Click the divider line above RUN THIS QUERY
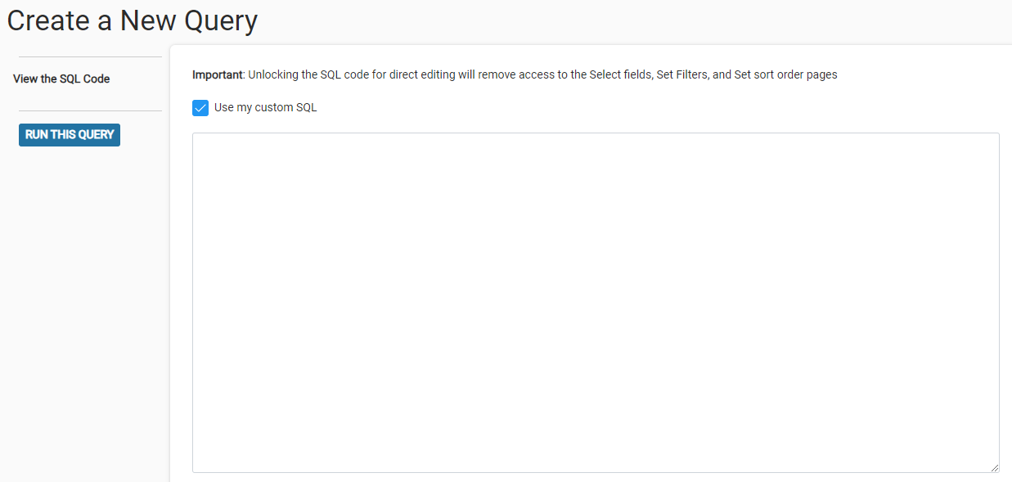The image size is (1012, 482). point(90,111)
